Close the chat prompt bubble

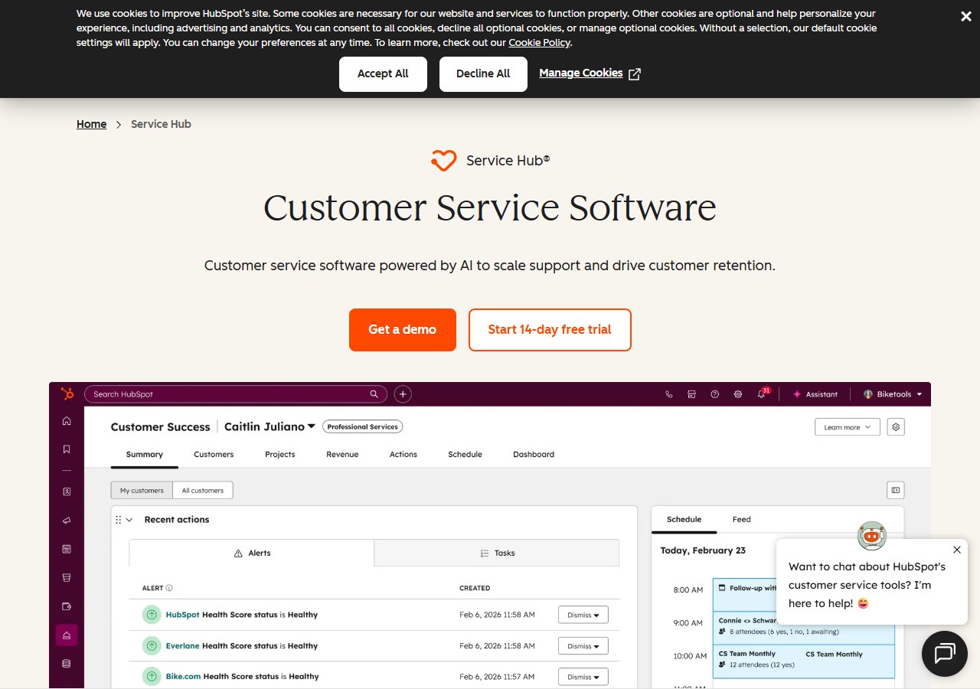point(957,550)
